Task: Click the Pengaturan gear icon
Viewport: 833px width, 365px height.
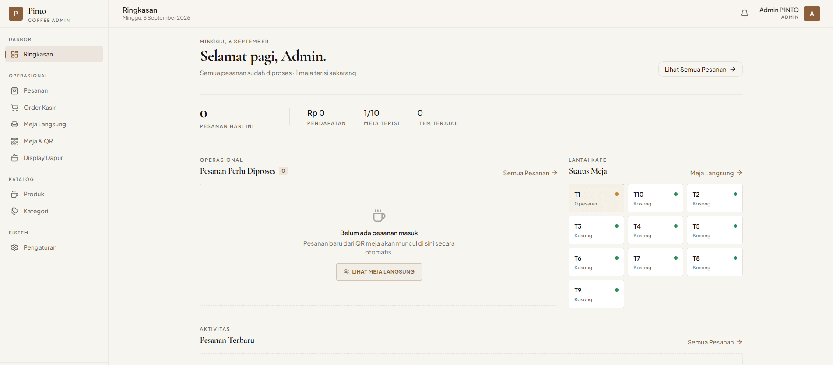Action: (x=14, y=247)
